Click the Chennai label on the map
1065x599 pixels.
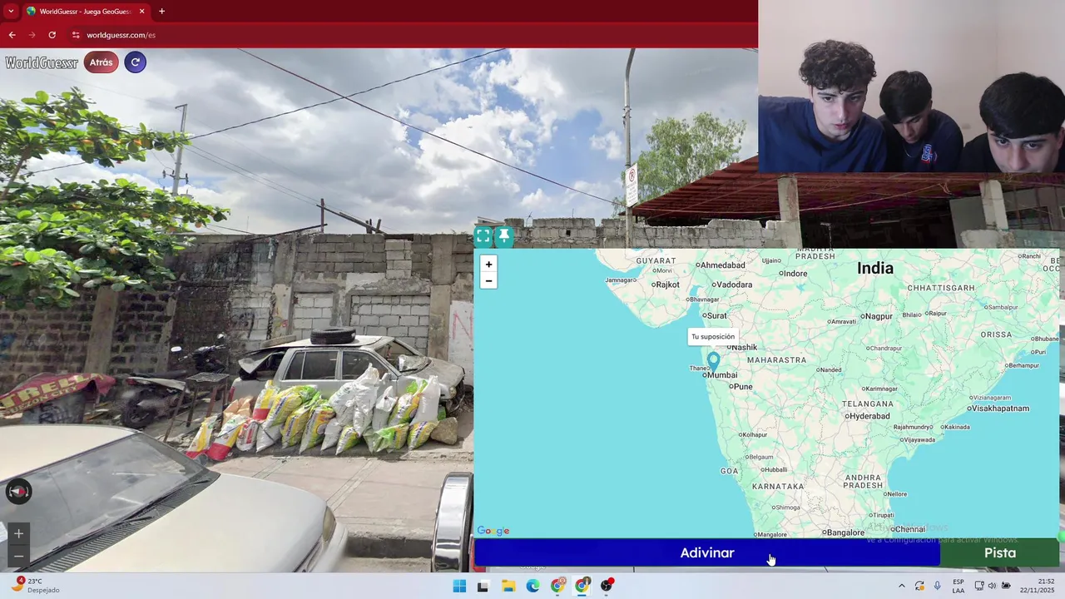click(910, 529)
